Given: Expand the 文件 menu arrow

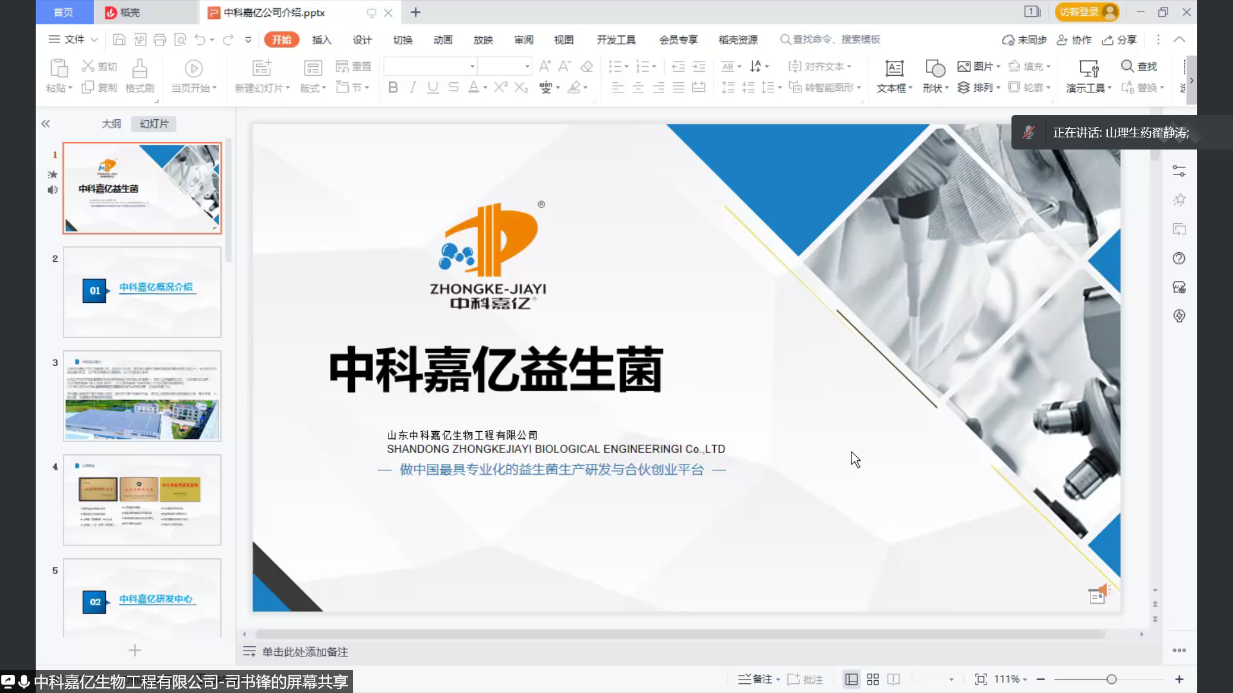Looking at the screenshot, I should pyautogui.click(x=94, y=40).
